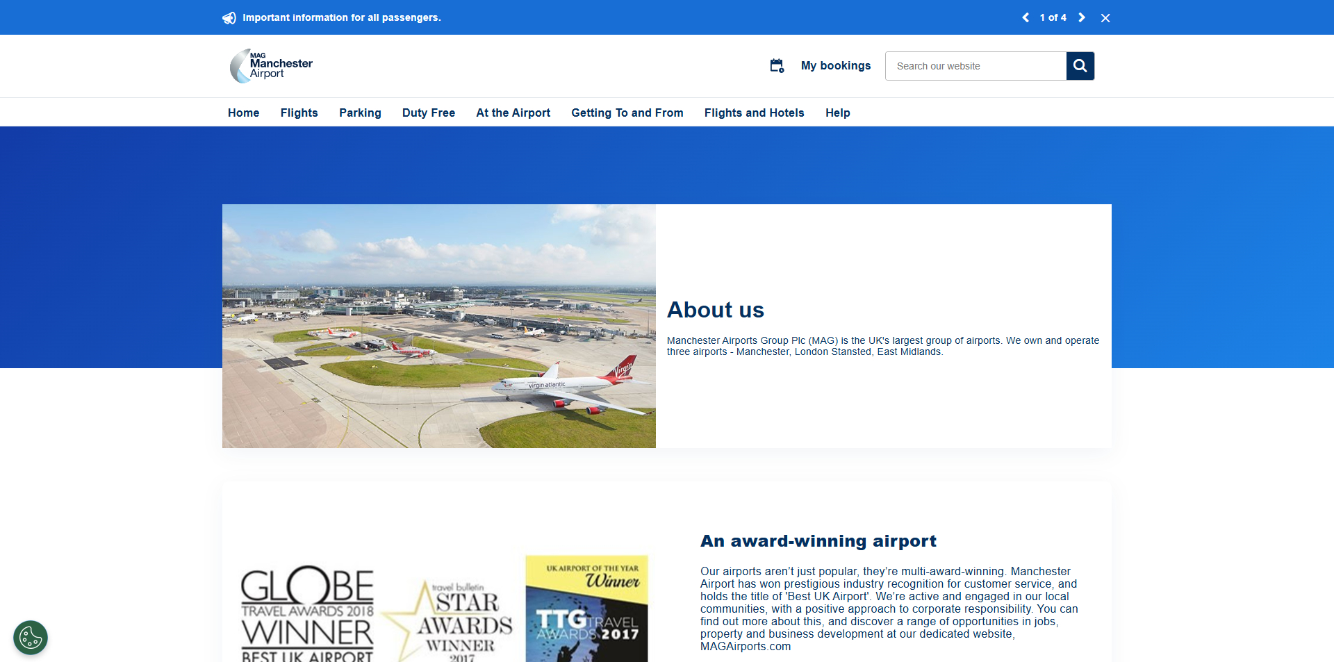The width and height of the screenshot is (1334, 662).
Task: Open the Getting To and From menu
Action: coord(627,113)
